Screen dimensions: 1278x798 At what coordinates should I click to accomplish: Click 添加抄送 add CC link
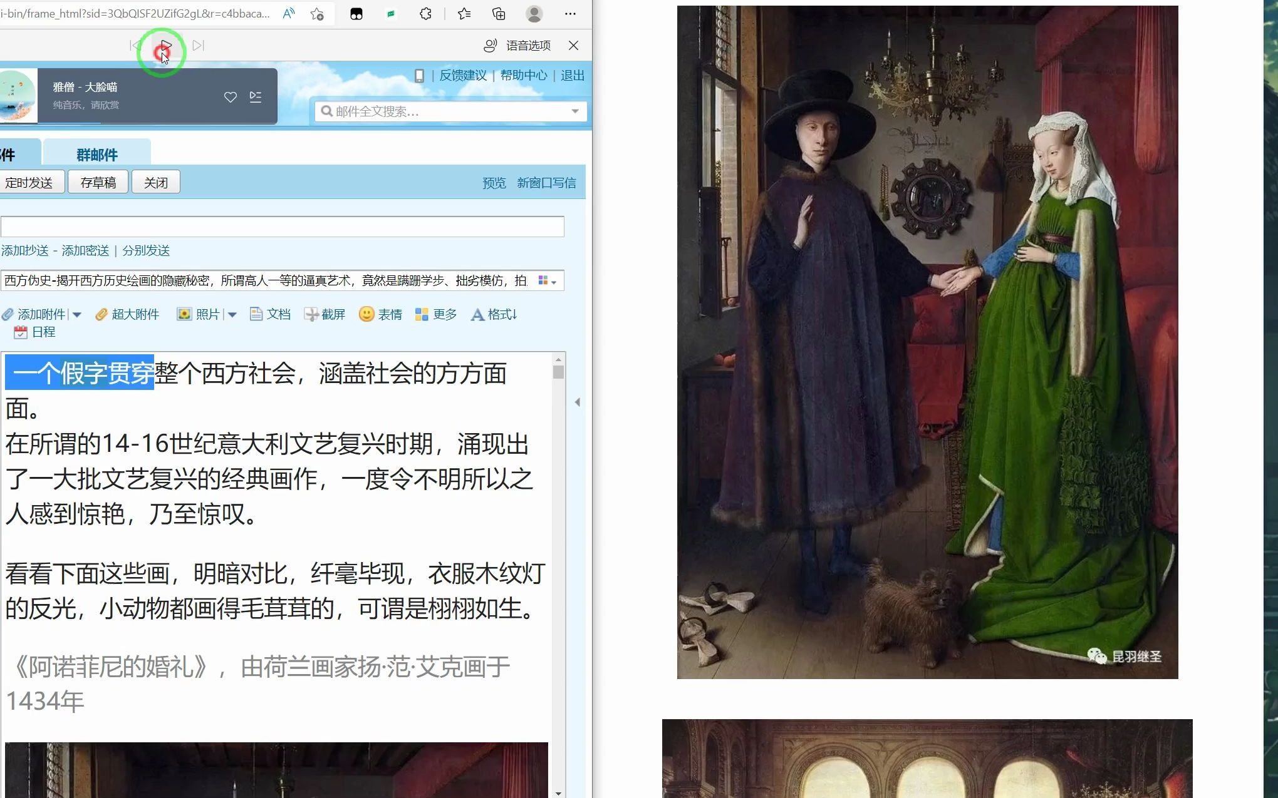[25, 250]
